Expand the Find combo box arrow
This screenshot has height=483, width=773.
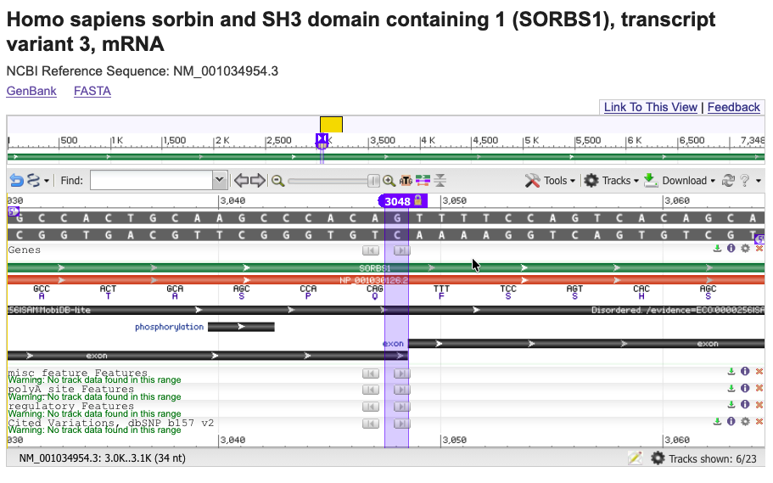[x=220, y=181]
